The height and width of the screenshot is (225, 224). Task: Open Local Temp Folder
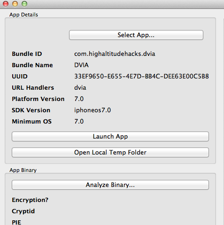pyautogui.click(x=110, y=152)
